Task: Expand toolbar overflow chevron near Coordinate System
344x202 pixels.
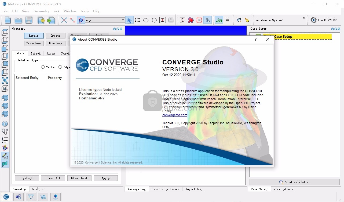Action: pyautogui.click(x=304, y=18)
